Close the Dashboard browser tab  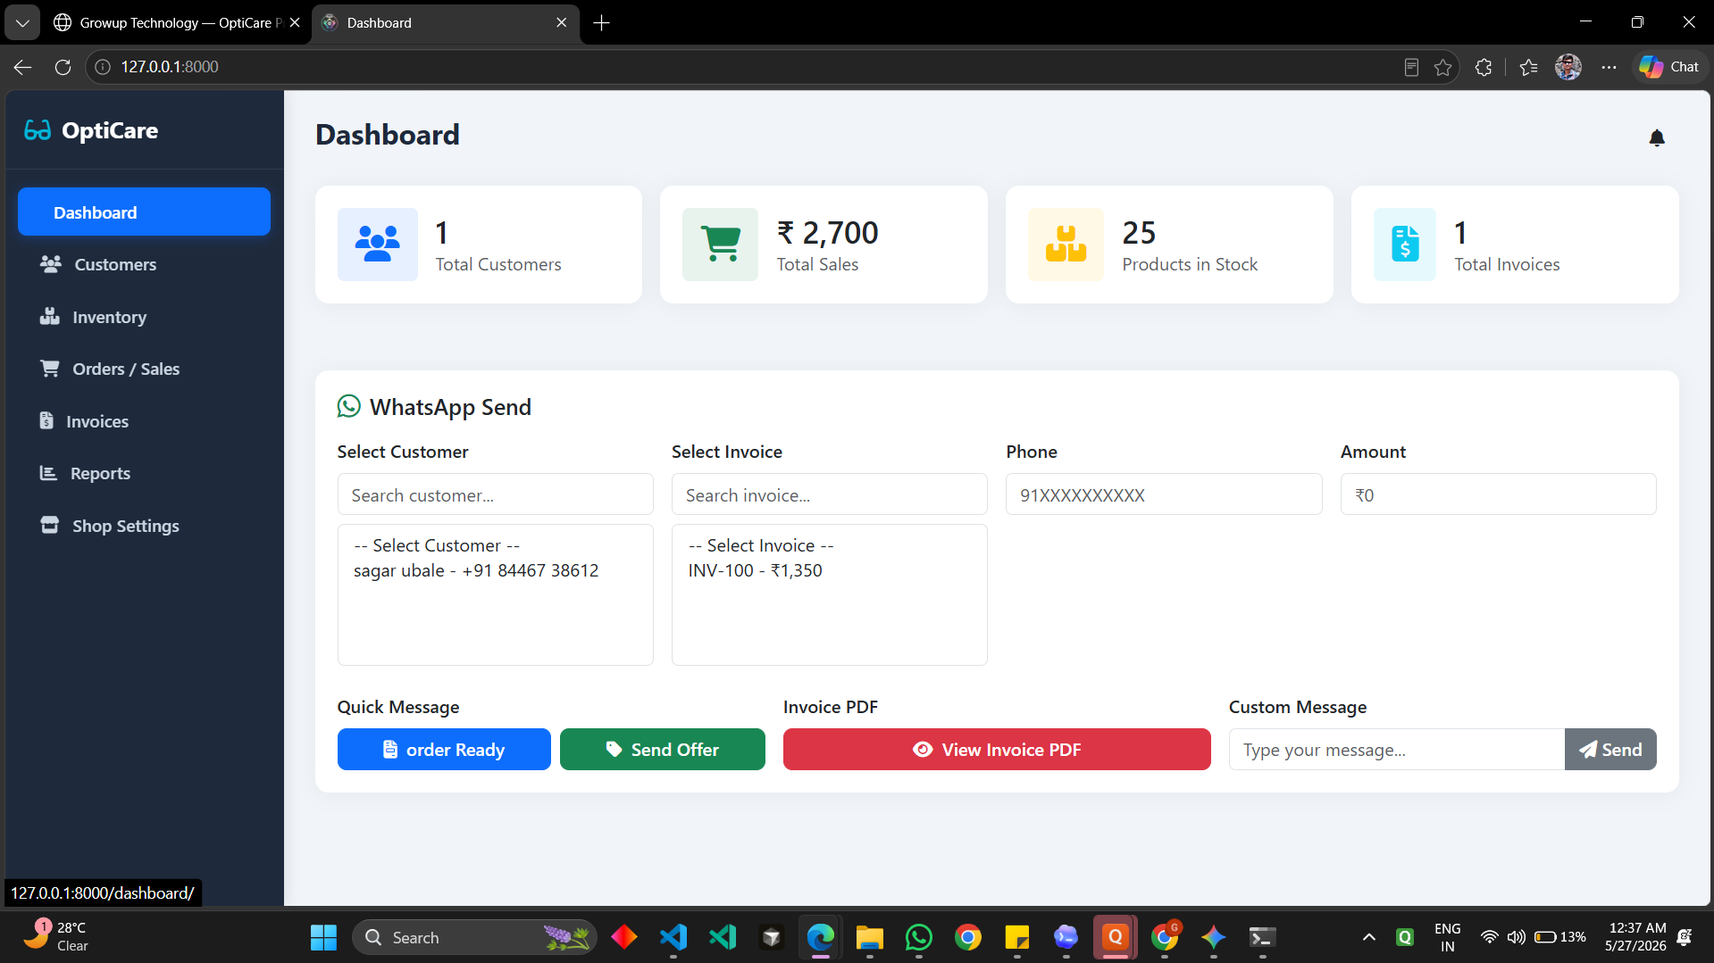click(x=561, y=22)
